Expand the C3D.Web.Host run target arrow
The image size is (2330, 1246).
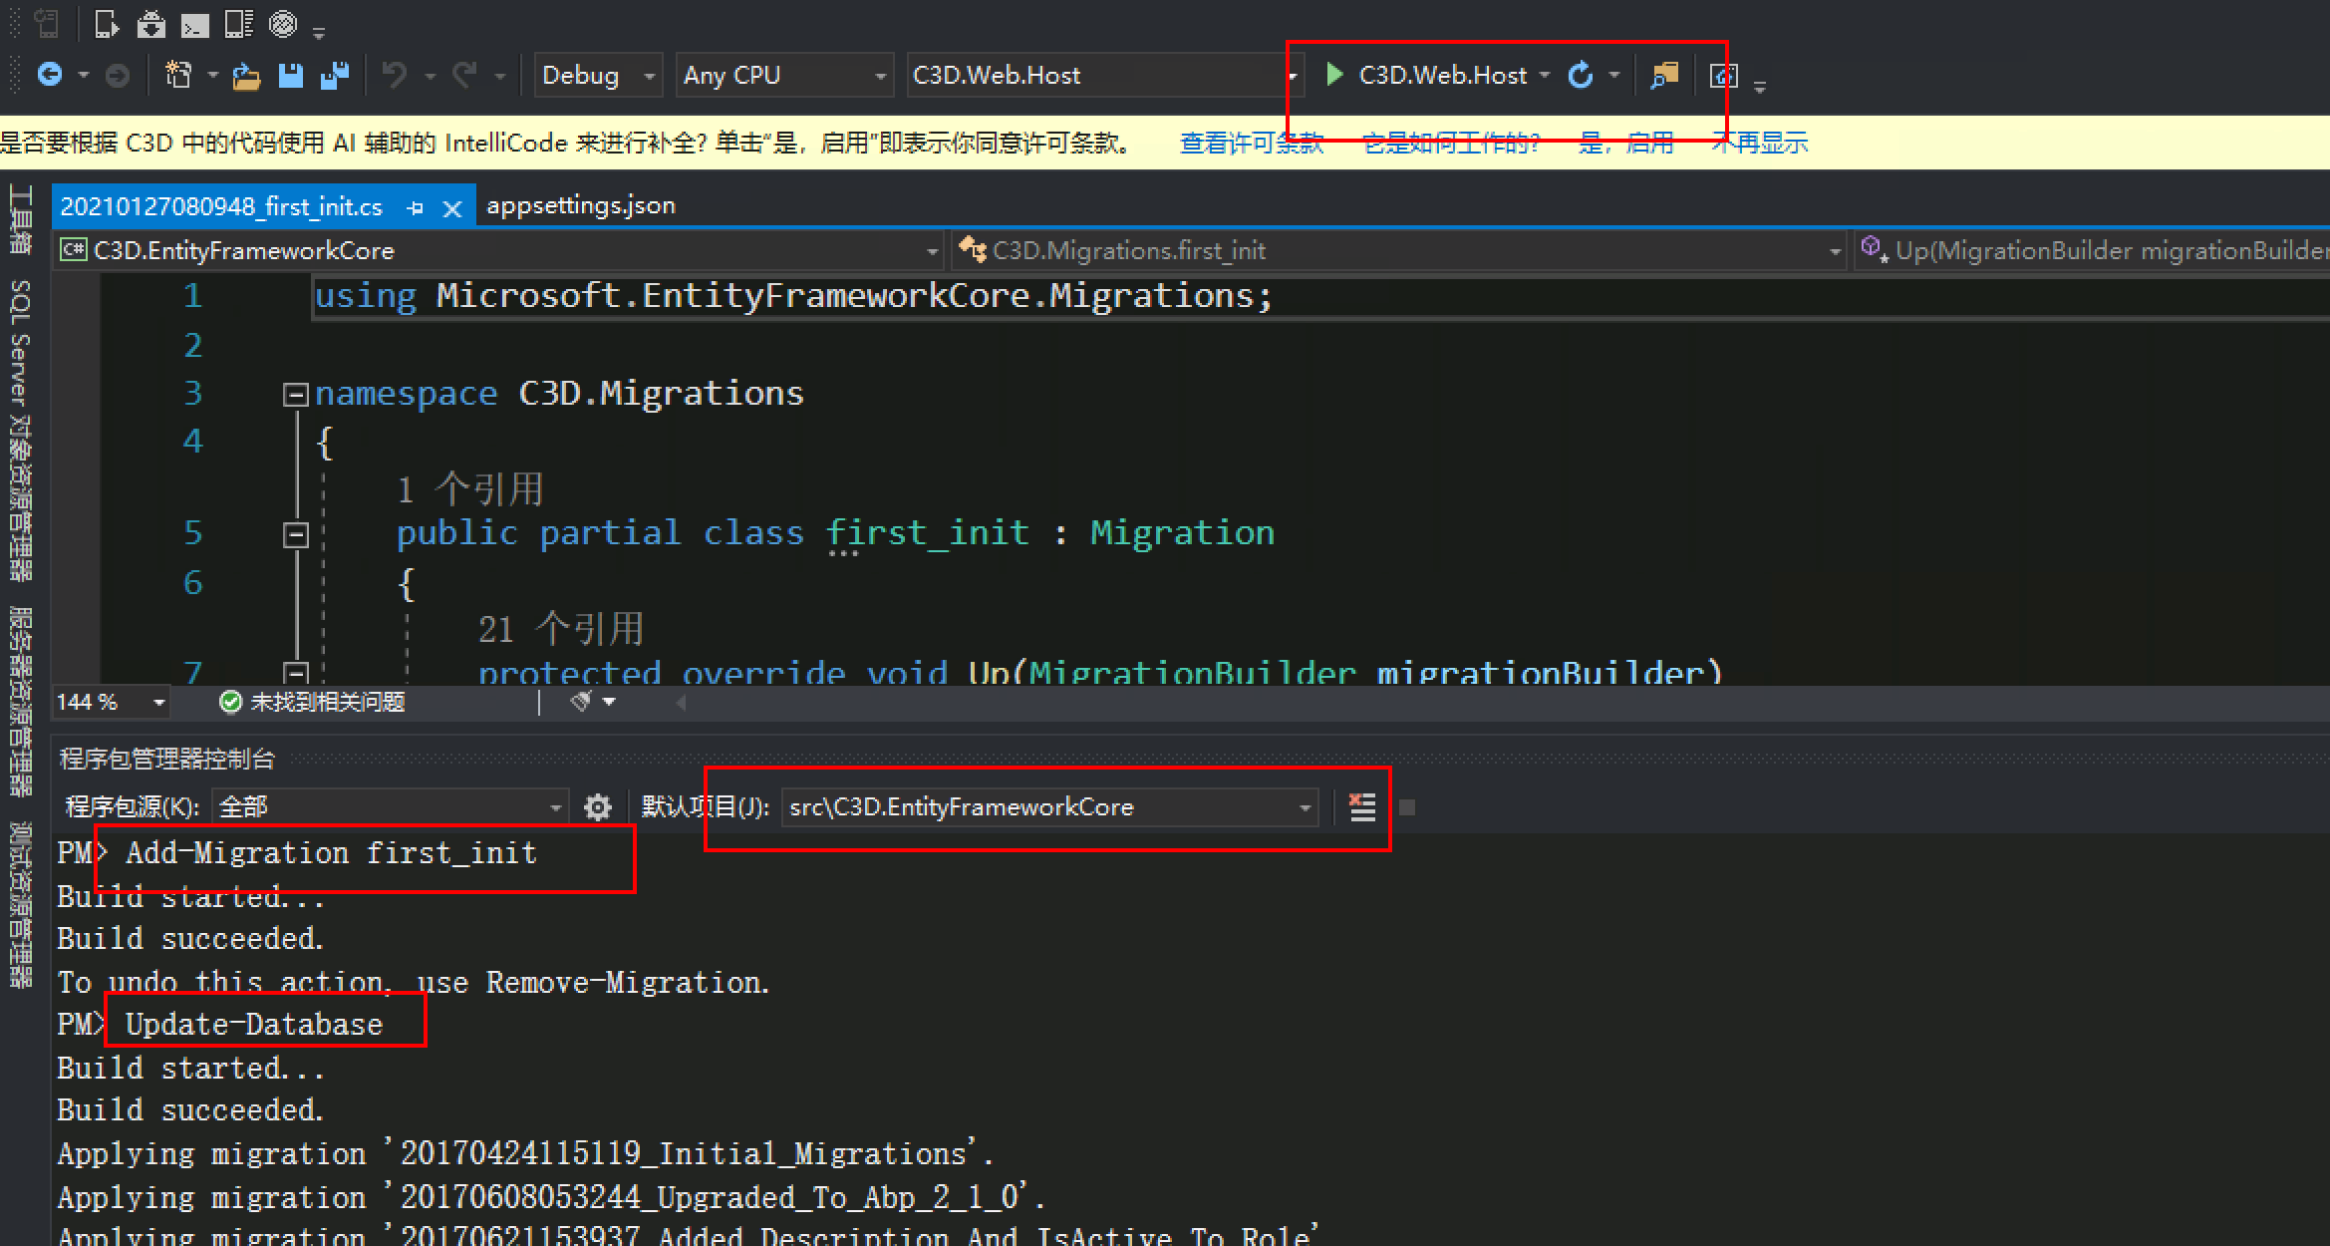tap(1545, 76)
